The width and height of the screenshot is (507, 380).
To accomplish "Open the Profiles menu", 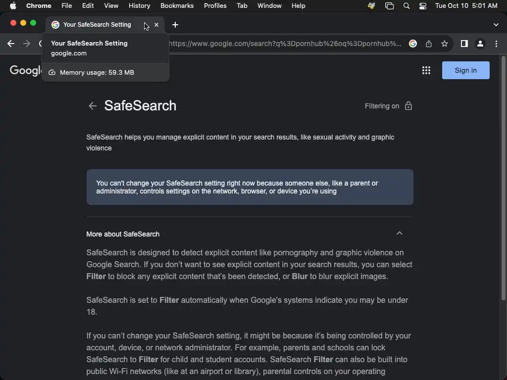I will [215, 6].
